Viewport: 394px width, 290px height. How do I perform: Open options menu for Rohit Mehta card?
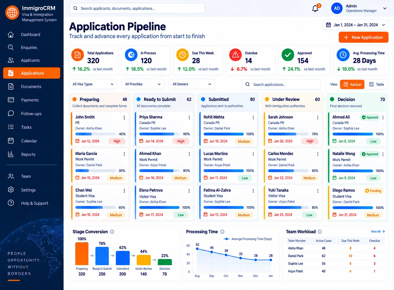253,118
